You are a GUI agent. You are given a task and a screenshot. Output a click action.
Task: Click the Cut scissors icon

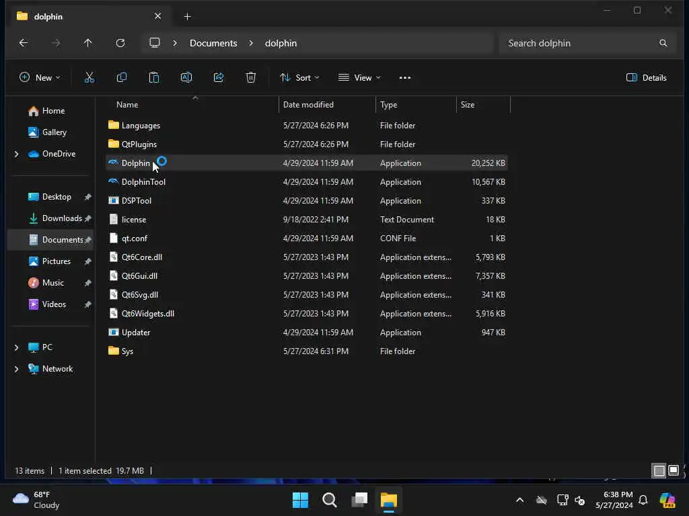[89, 78]
